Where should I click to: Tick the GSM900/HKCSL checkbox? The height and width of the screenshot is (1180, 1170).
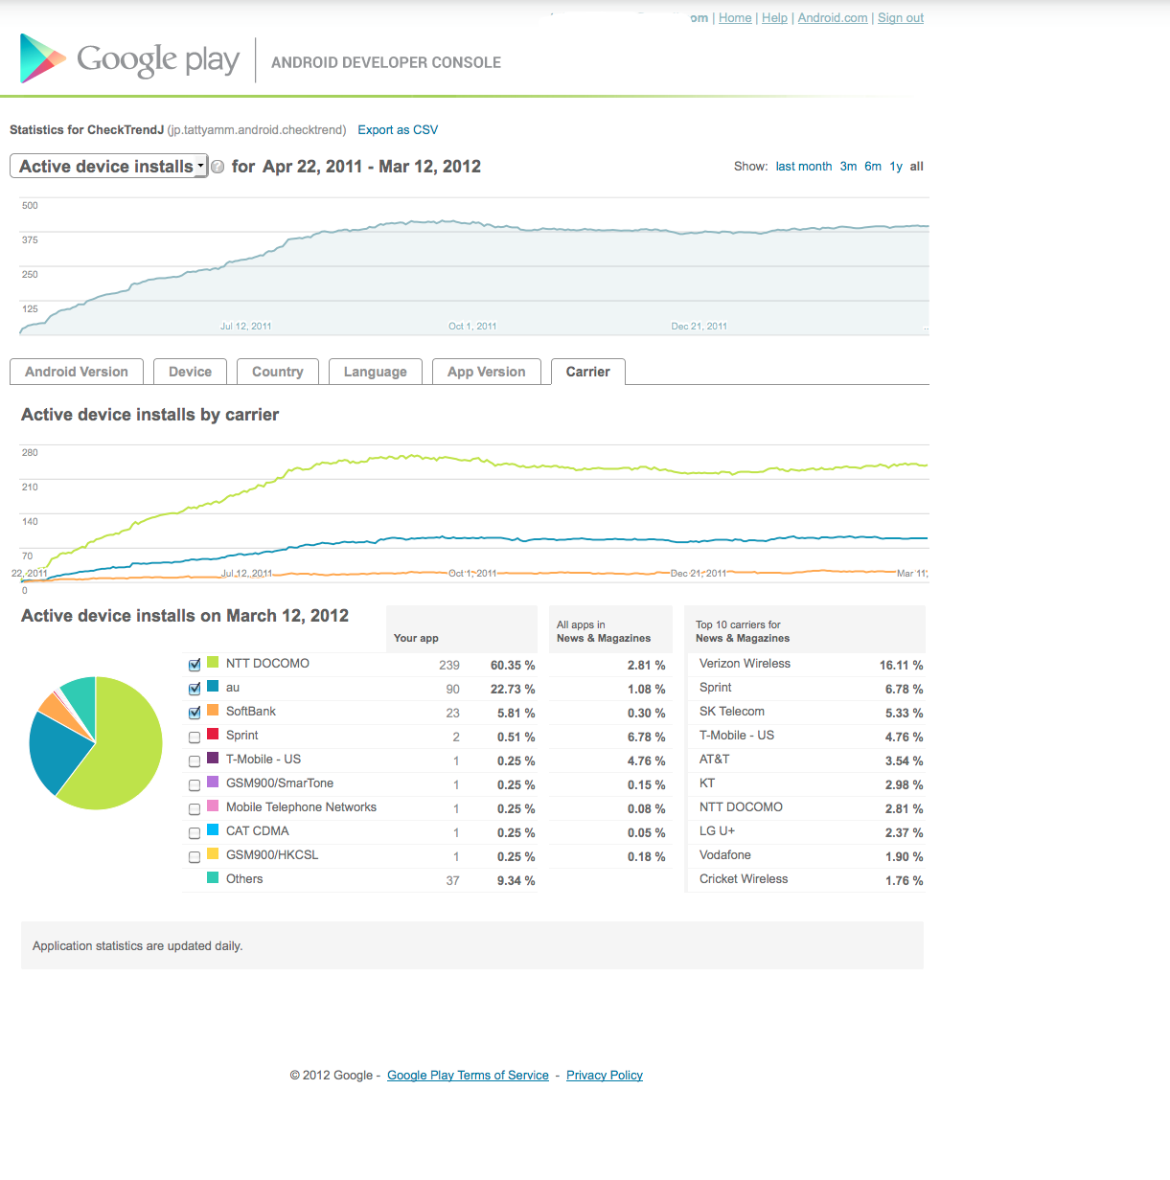point(195,857)
